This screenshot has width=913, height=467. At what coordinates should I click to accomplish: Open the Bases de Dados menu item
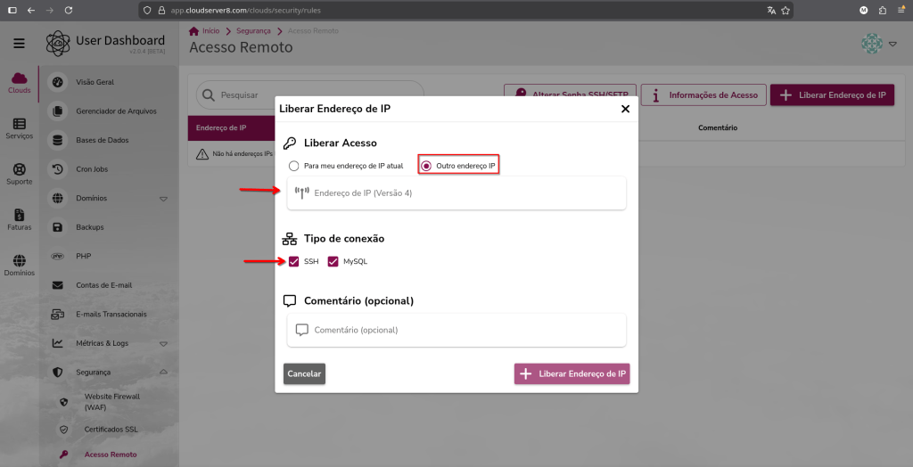(103, 140)
